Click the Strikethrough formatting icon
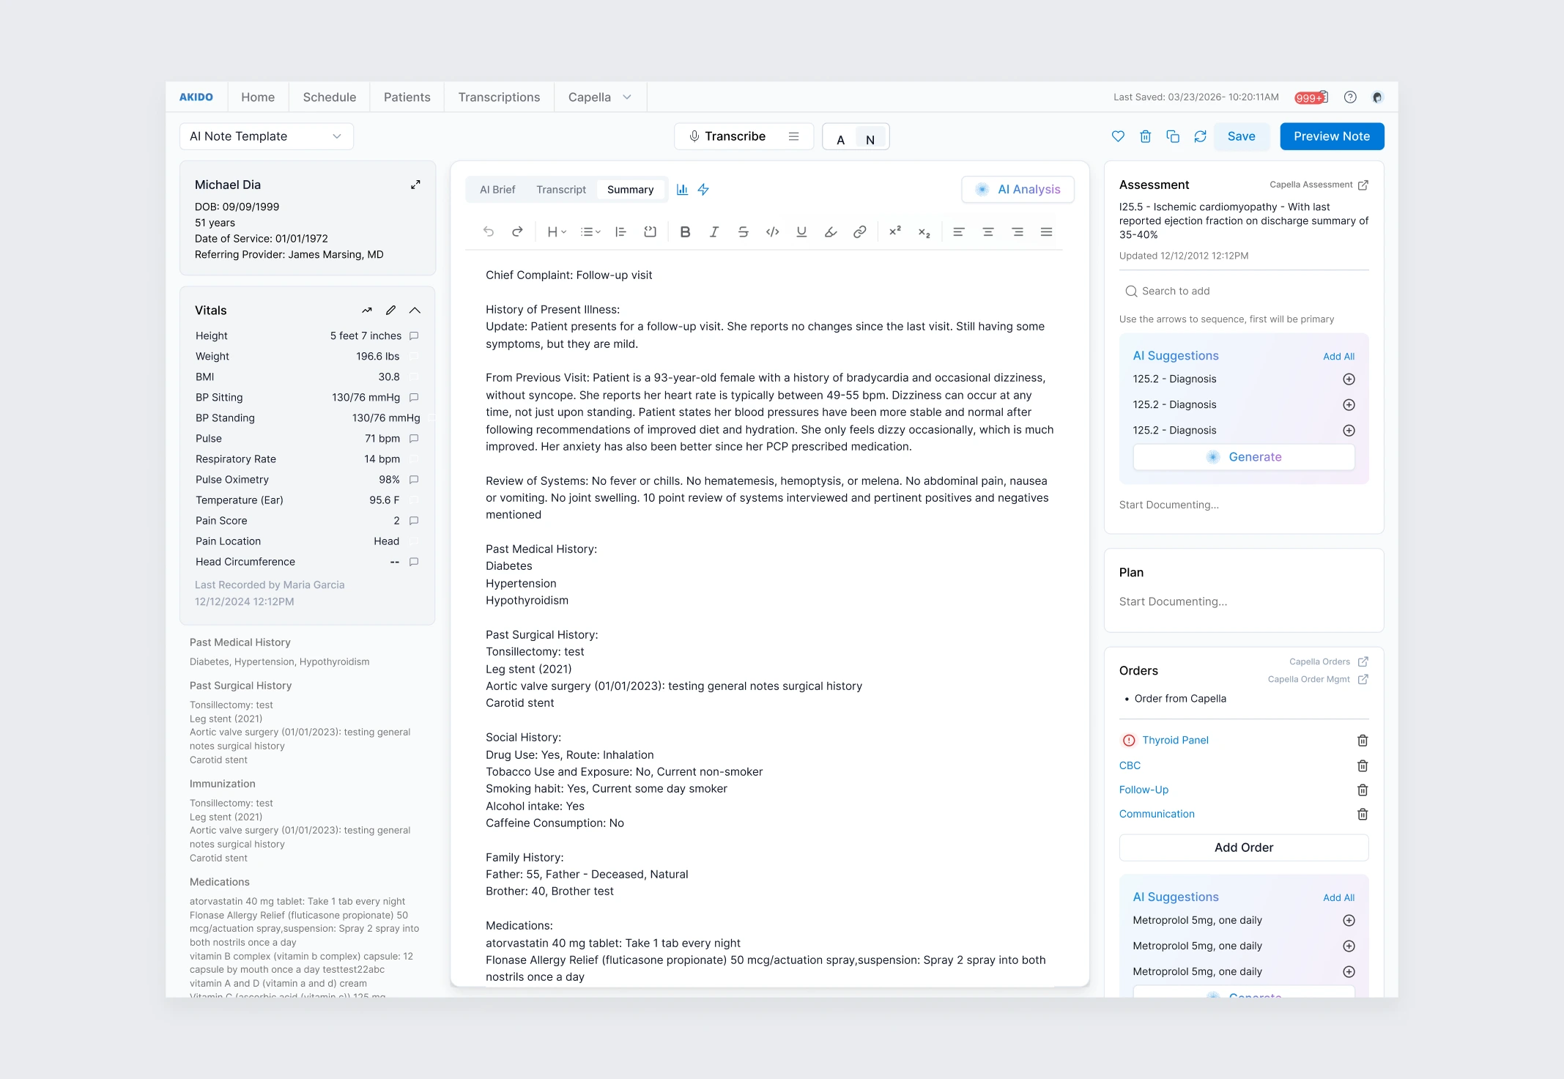 (743, 232)
